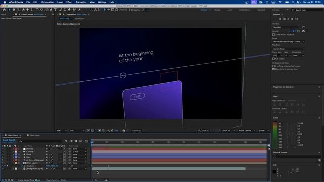
Task: Click the Search Help magnifier icon
Action: tap(293, 10)
